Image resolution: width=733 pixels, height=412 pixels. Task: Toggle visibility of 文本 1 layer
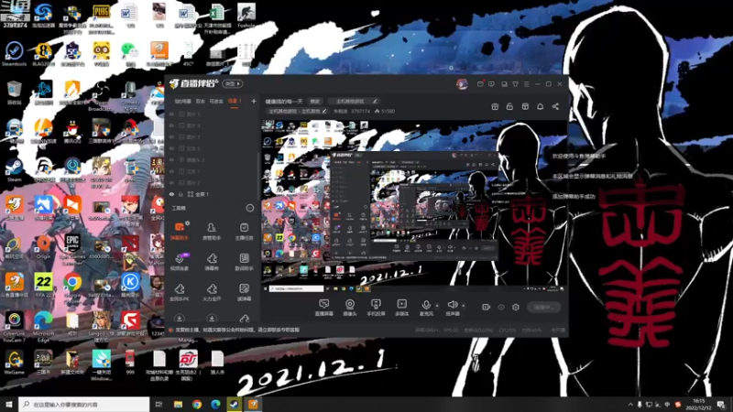pos(172,171)
